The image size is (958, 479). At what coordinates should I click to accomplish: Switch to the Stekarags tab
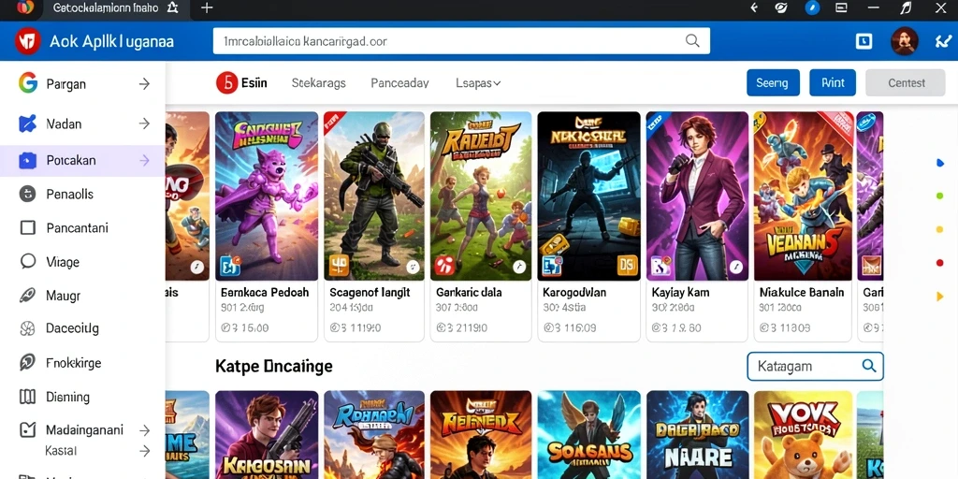(318, 83)
